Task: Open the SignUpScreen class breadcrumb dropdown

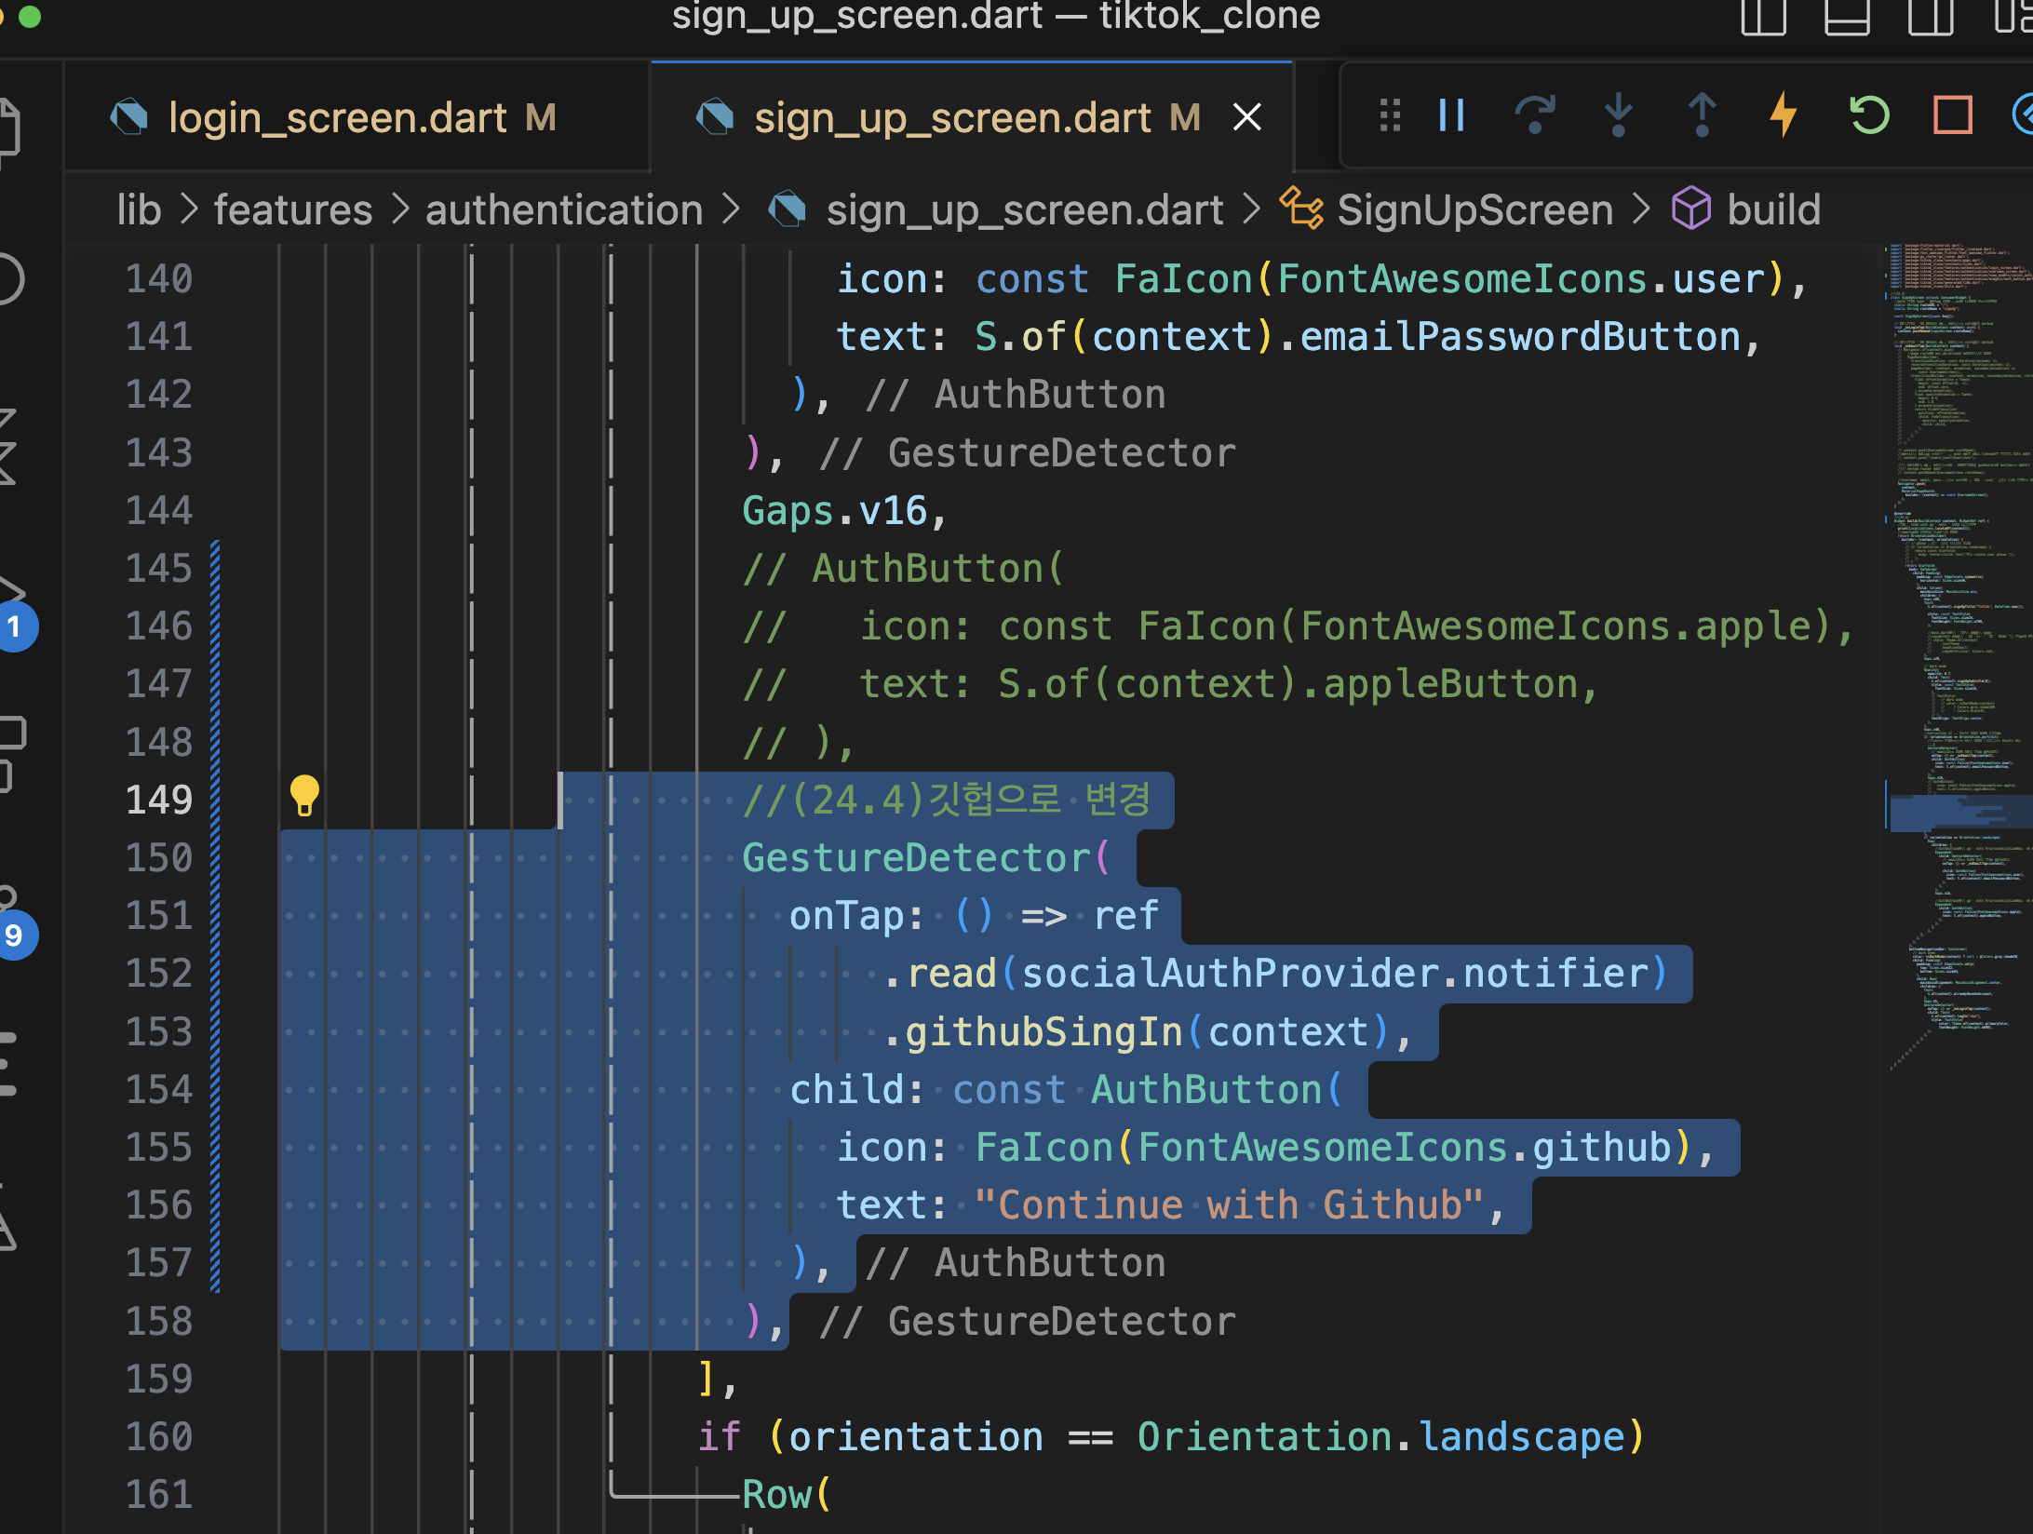Action: pyautogui.click(x=1474, y=209)
